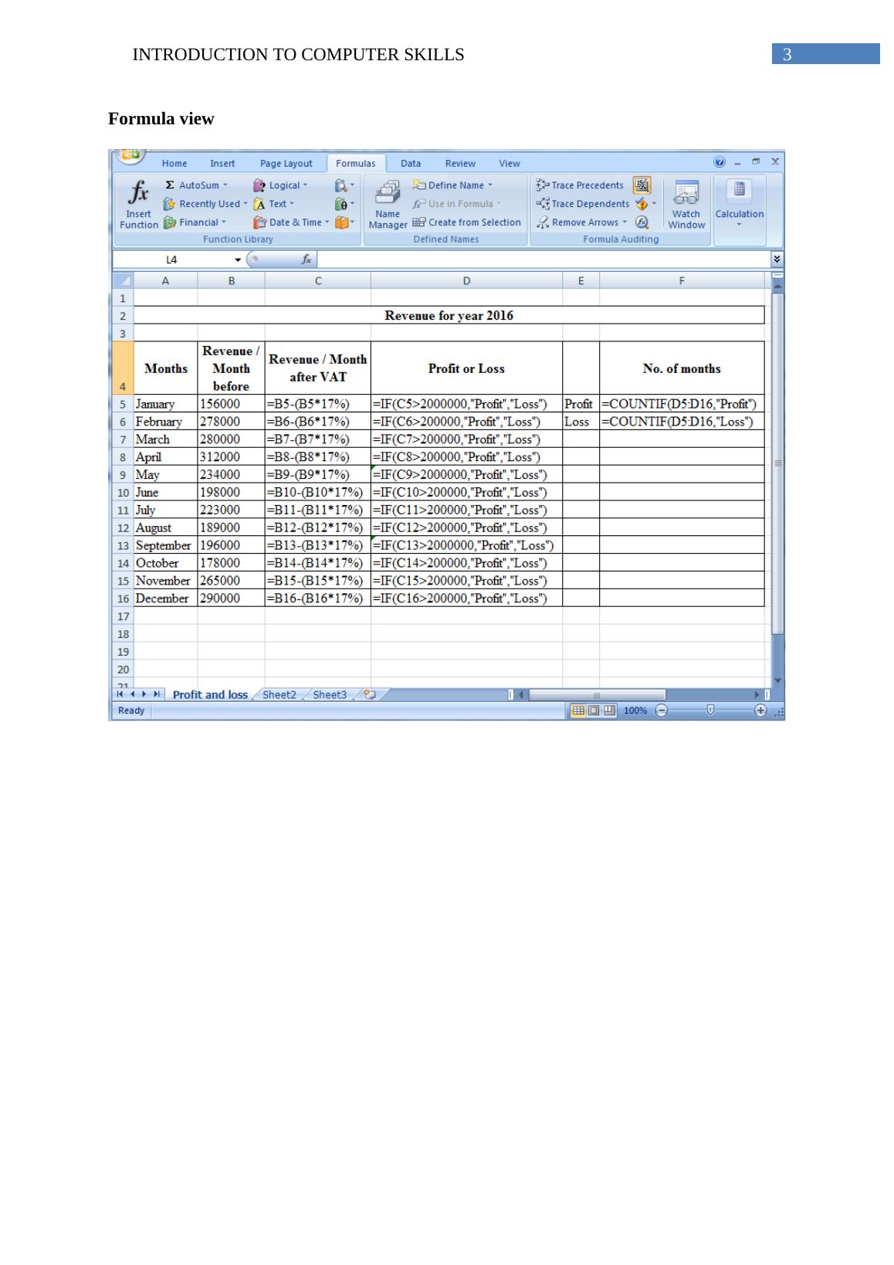Click the formula bar input field
This screenshot has height=1265, width=894.
point(540,259)
